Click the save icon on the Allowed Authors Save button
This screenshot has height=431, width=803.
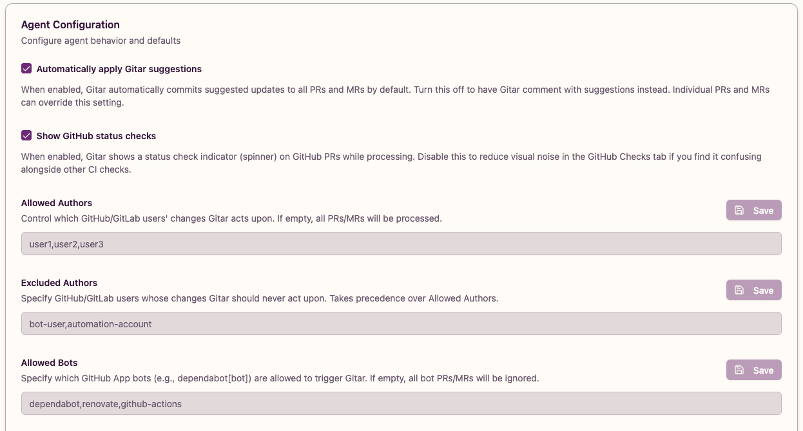739,210
